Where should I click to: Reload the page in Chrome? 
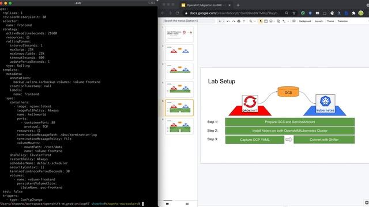pos(178,13)
